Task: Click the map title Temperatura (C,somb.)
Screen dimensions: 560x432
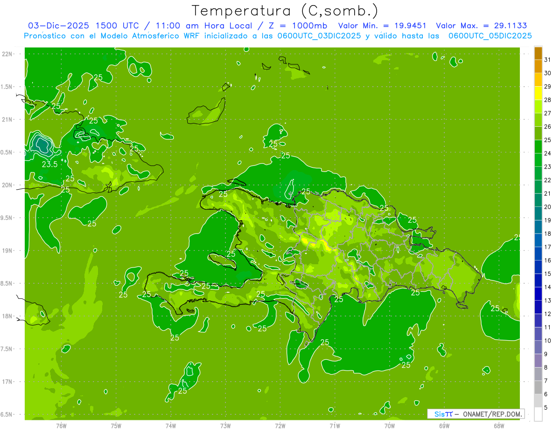Action: pyautogui.click(x=285, y=11)
